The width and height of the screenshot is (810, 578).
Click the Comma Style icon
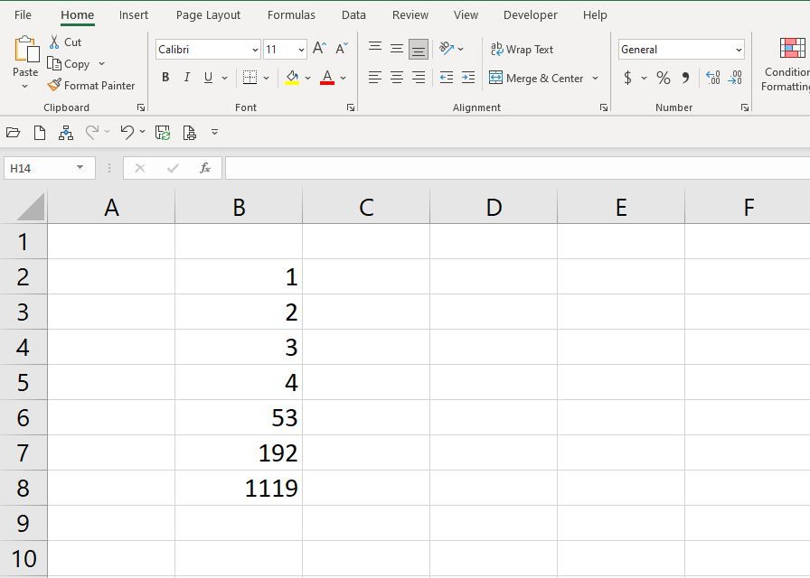click(685, 79)
